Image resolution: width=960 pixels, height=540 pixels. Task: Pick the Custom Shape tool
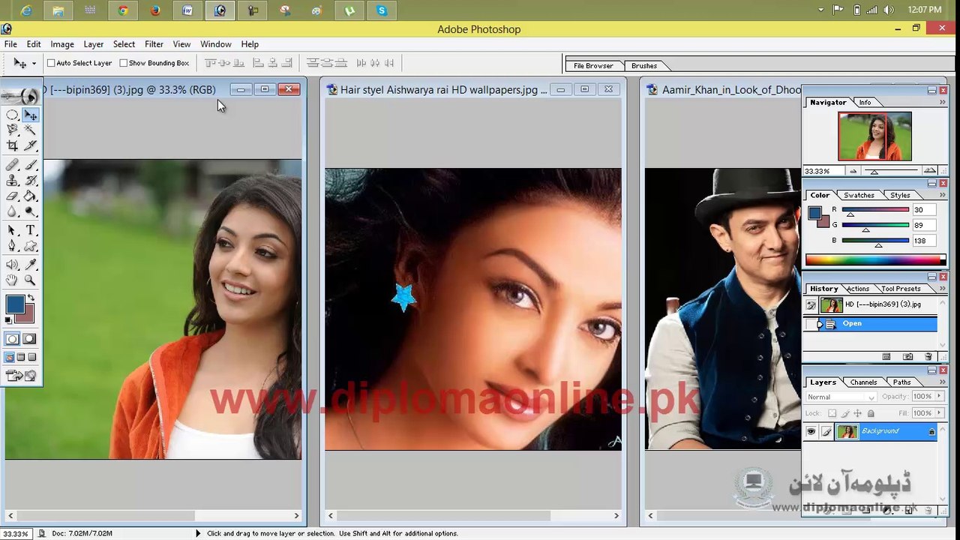30,246
